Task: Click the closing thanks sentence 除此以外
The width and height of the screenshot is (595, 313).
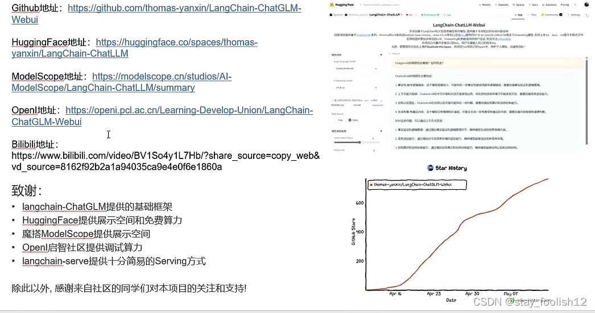Action: [129, 289]
